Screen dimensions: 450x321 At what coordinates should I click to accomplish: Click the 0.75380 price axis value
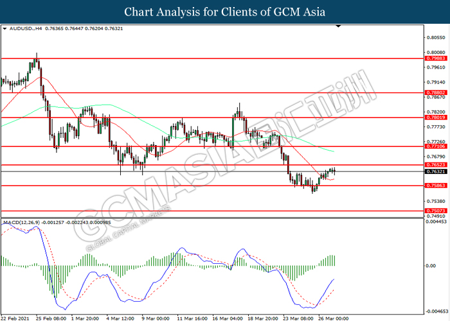point(436,202)
